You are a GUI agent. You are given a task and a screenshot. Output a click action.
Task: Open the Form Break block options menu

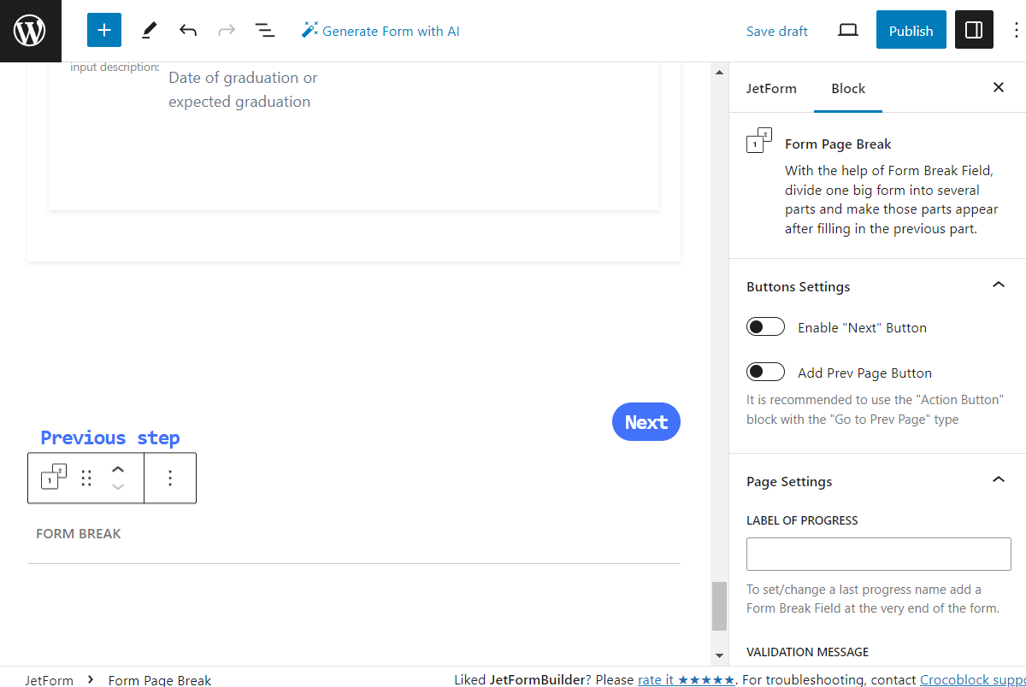click(170, 478)
